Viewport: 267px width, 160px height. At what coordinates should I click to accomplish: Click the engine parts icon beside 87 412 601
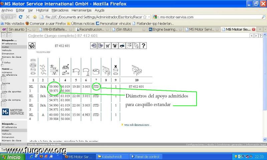pos(32,46)
